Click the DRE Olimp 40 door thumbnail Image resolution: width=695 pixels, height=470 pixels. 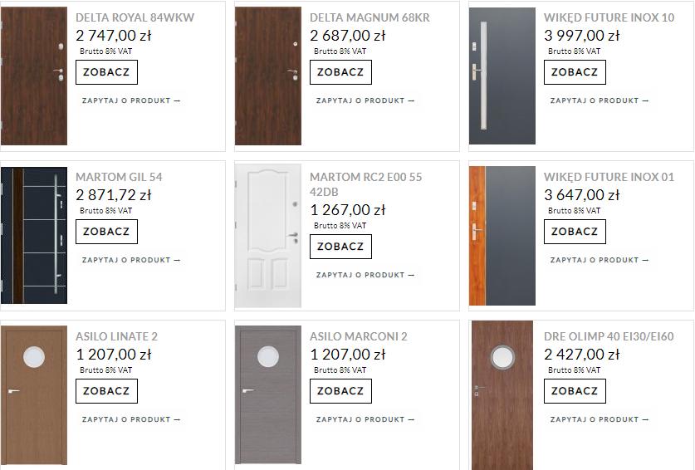tap(502, 394)
